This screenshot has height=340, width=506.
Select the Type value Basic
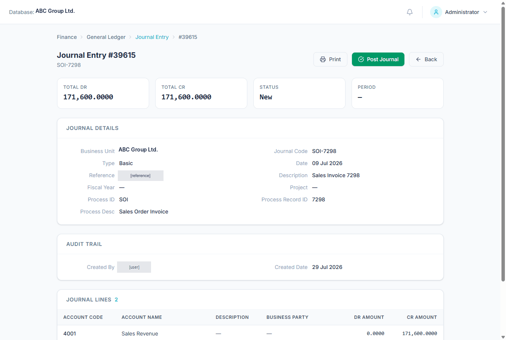[126, 163]
